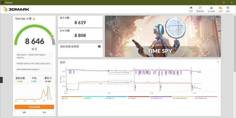Maximize the 3DMark window
The image size is (236, 118).
coord(224,3)
